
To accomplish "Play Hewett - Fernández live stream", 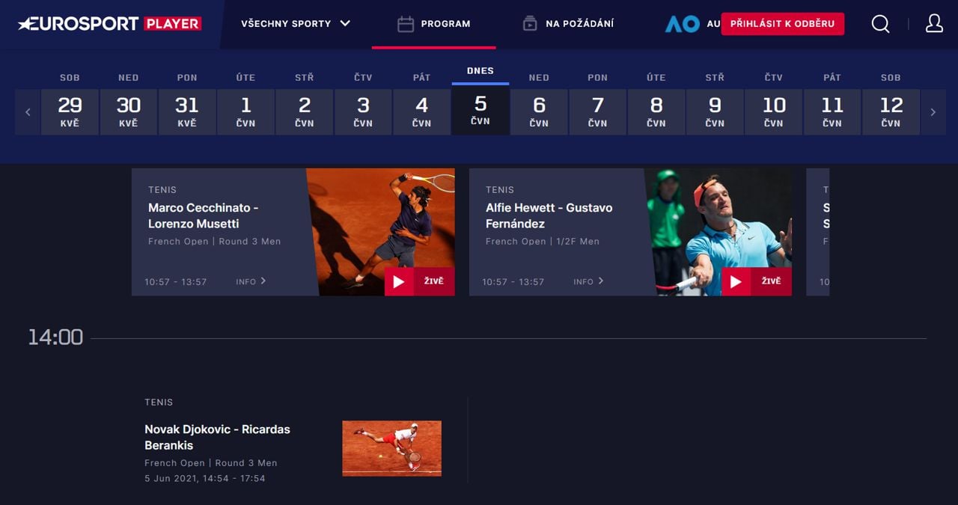I will pyautogui.click(x=757, y=281).
